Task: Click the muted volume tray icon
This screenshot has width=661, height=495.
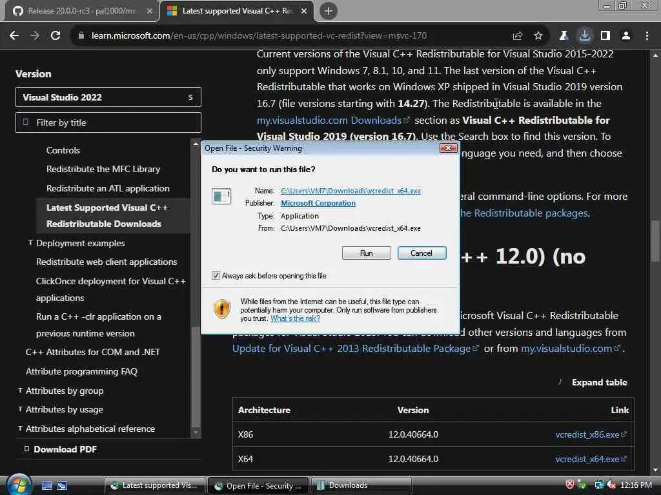Action: (611, 485)
